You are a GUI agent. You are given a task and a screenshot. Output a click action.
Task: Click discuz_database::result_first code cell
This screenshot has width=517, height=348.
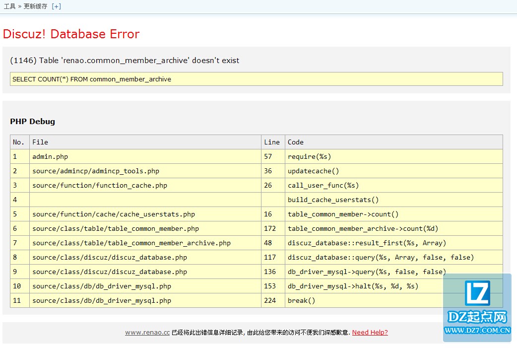pos(393,243)
